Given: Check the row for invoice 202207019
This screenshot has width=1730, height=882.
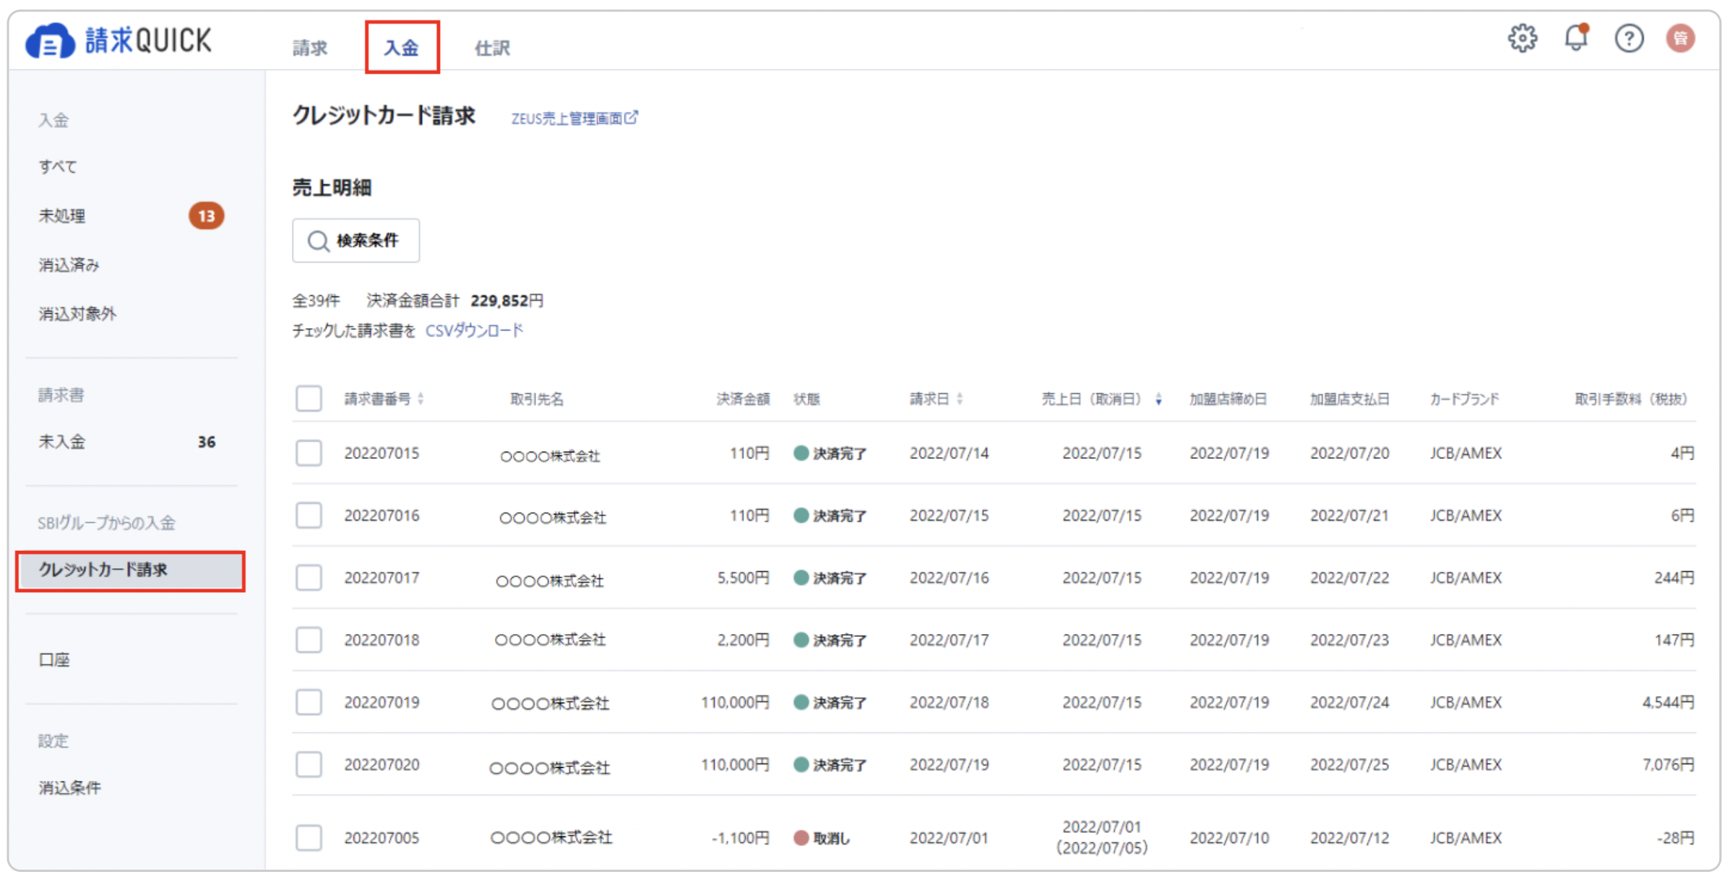Looking at the screenshot, I should point(309,702).
